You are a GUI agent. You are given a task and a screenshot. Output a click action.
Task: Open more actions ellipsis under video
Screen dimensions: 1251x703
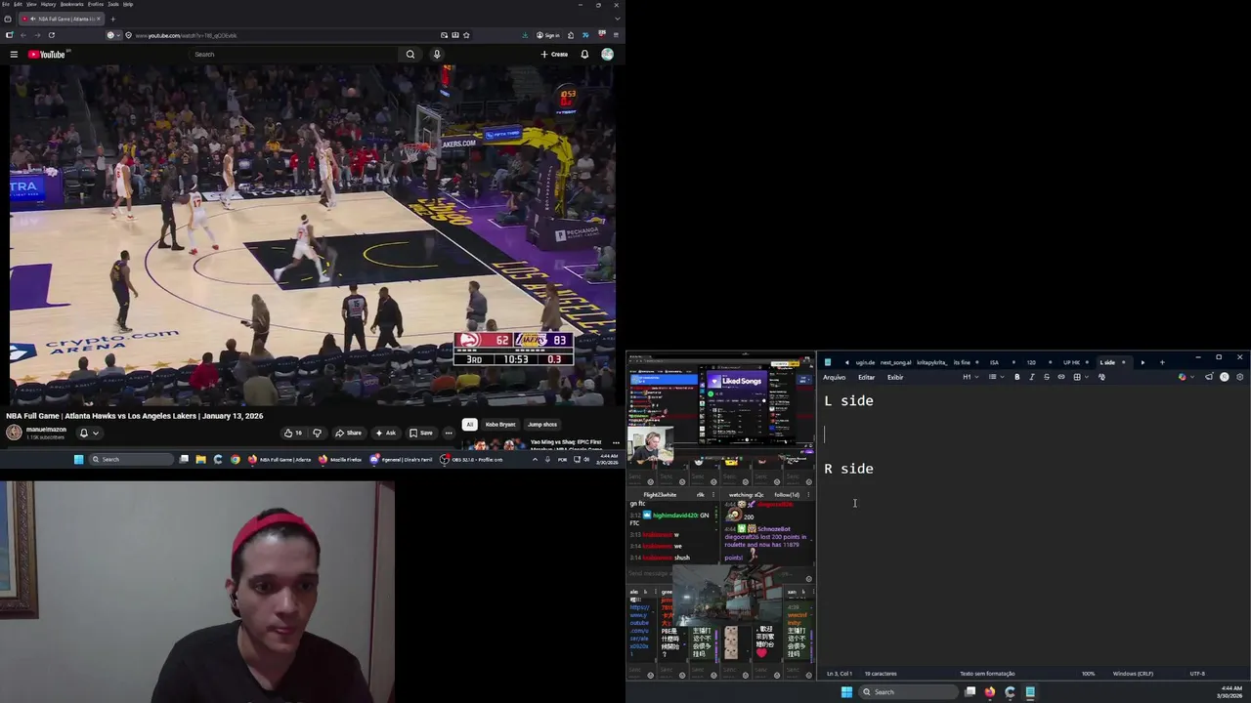[x=449, y=433]
